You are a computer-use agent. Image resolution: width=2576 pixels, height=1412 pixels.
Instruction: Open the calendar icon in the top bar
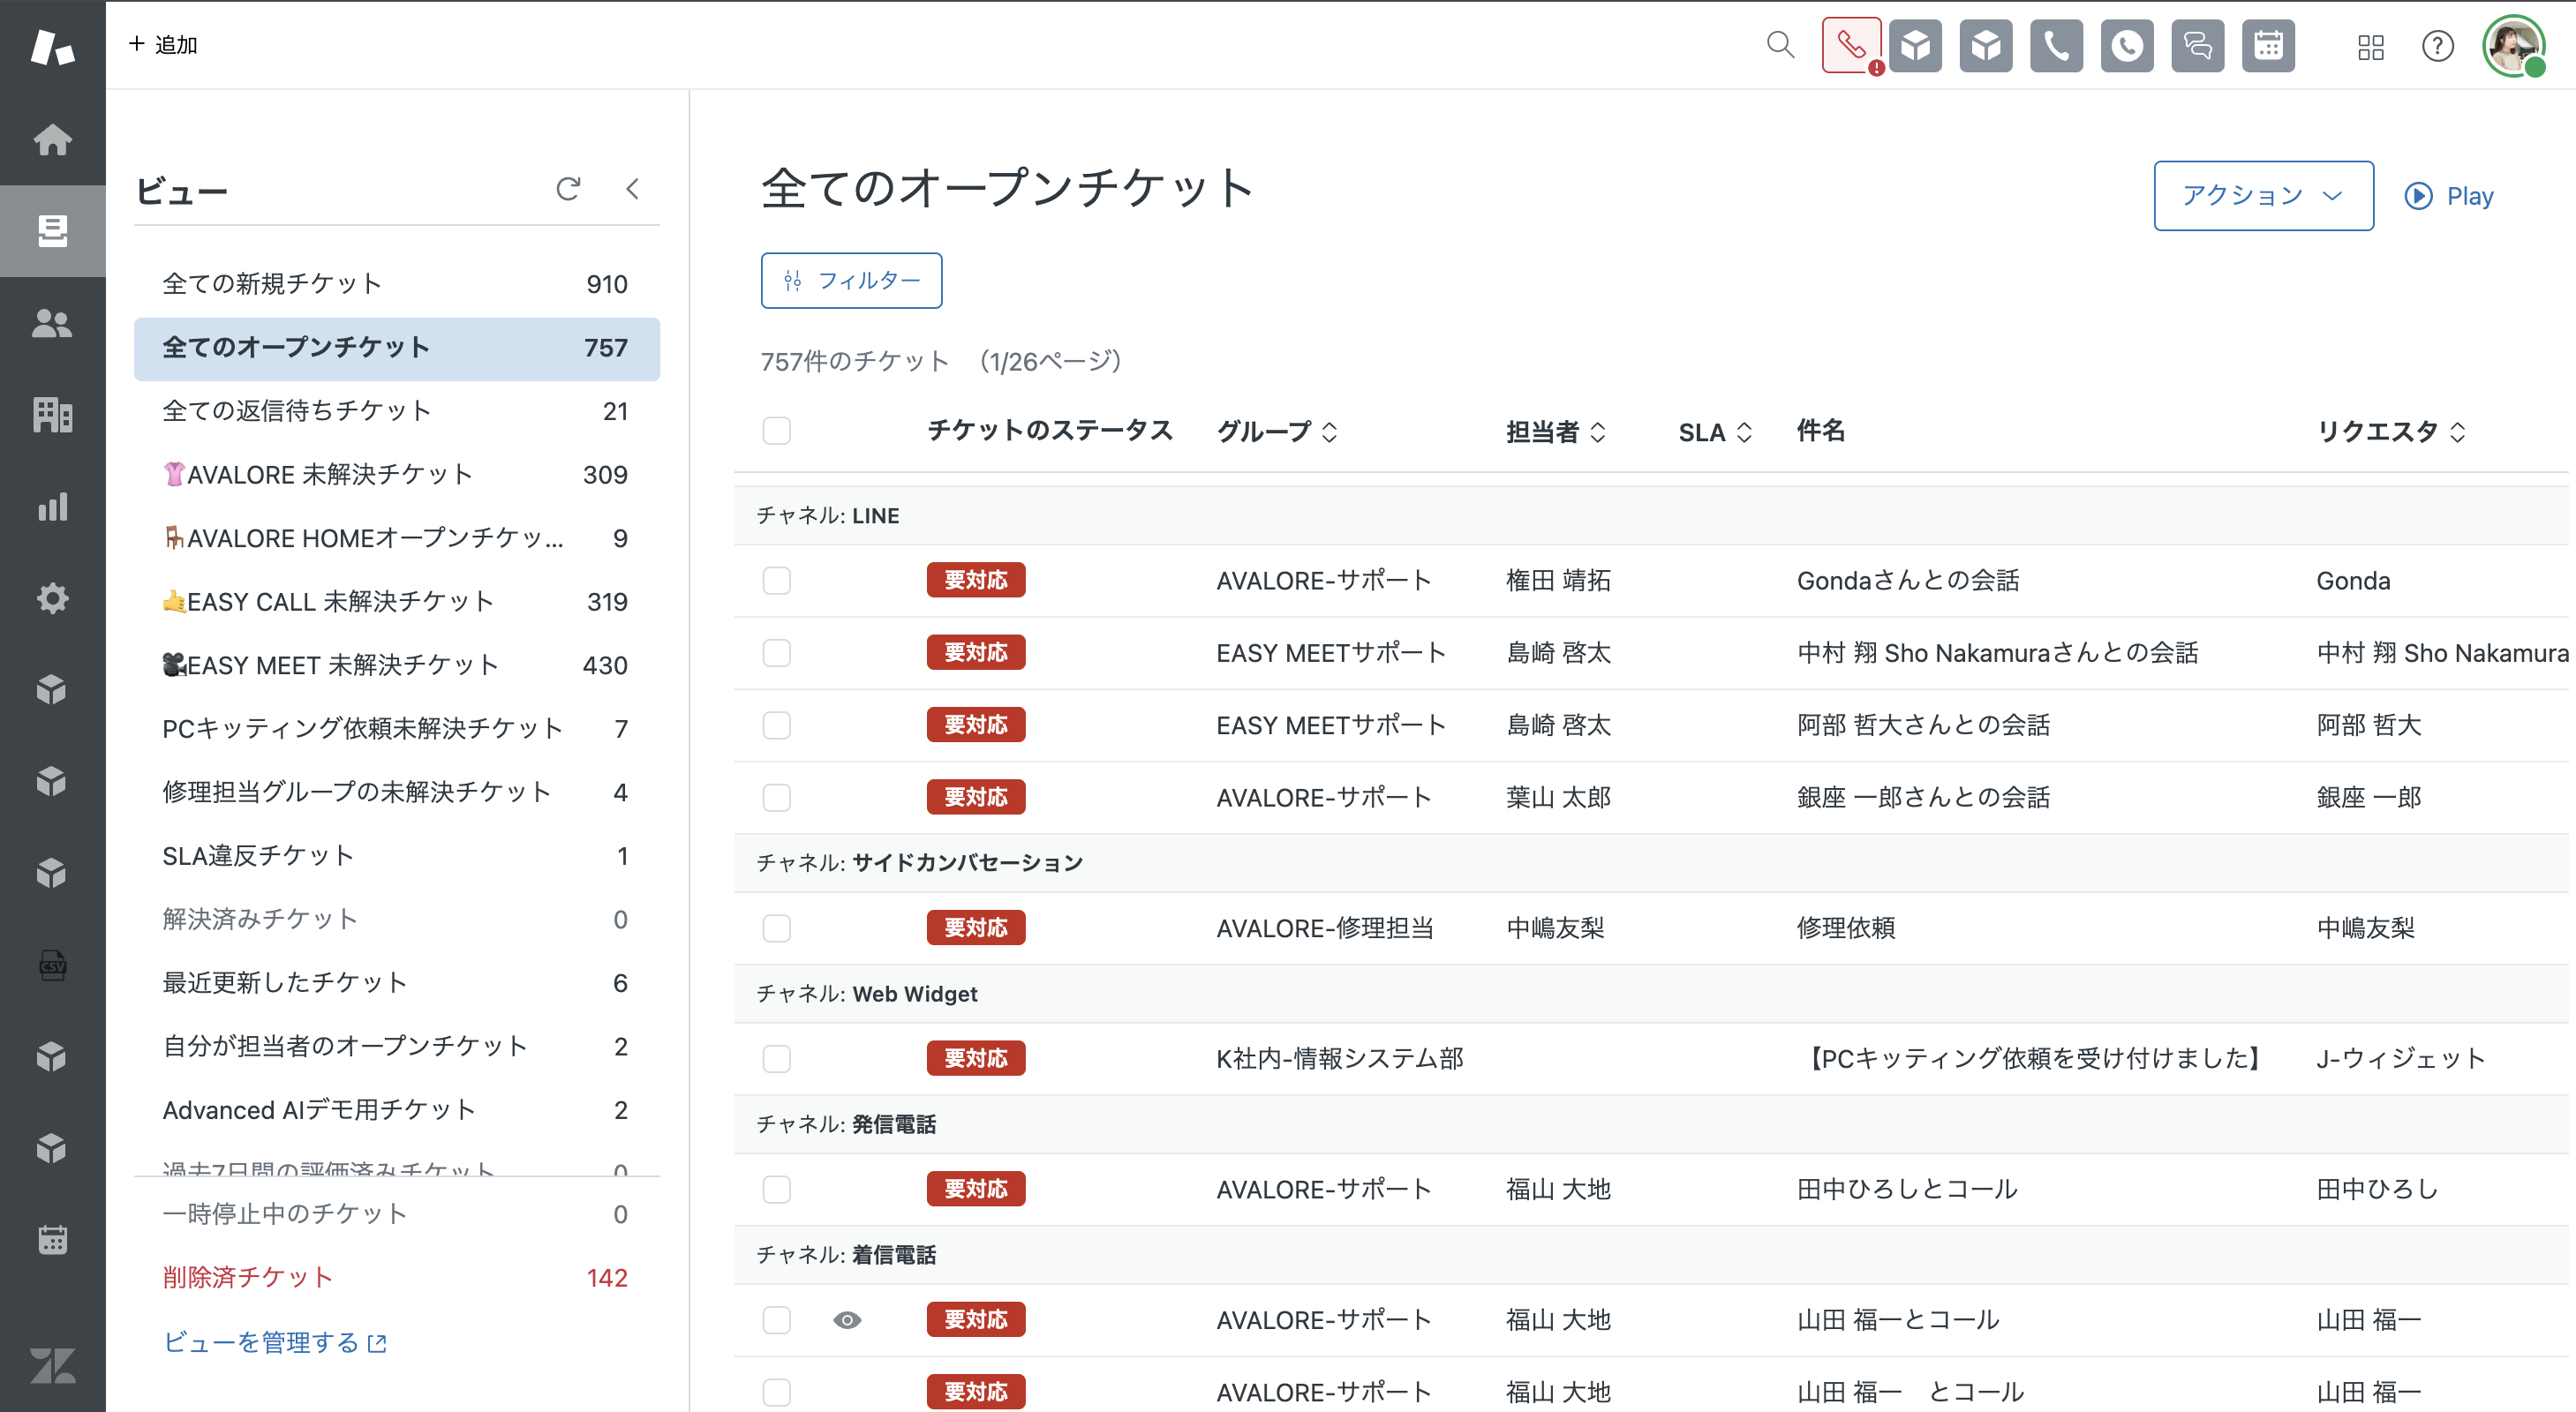(2267, 45)
